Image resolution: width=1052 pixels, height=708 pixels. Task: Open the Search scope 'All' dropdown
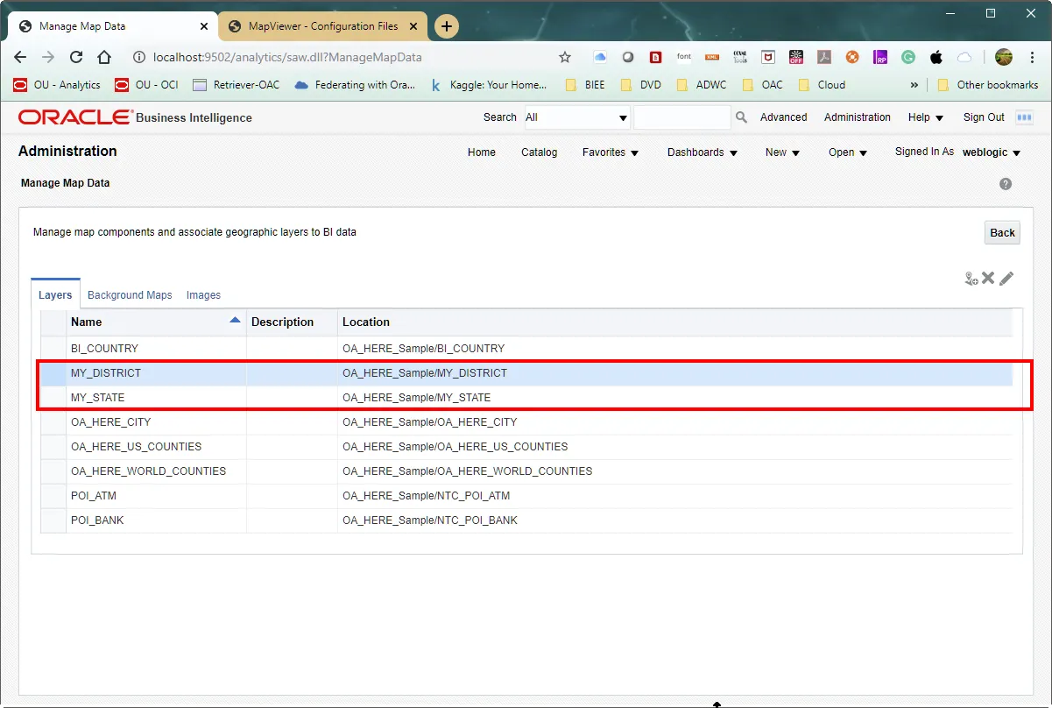tap(577, 117)
